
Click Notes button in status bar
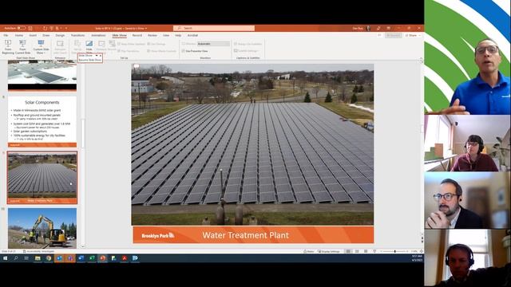click(309, 251)
